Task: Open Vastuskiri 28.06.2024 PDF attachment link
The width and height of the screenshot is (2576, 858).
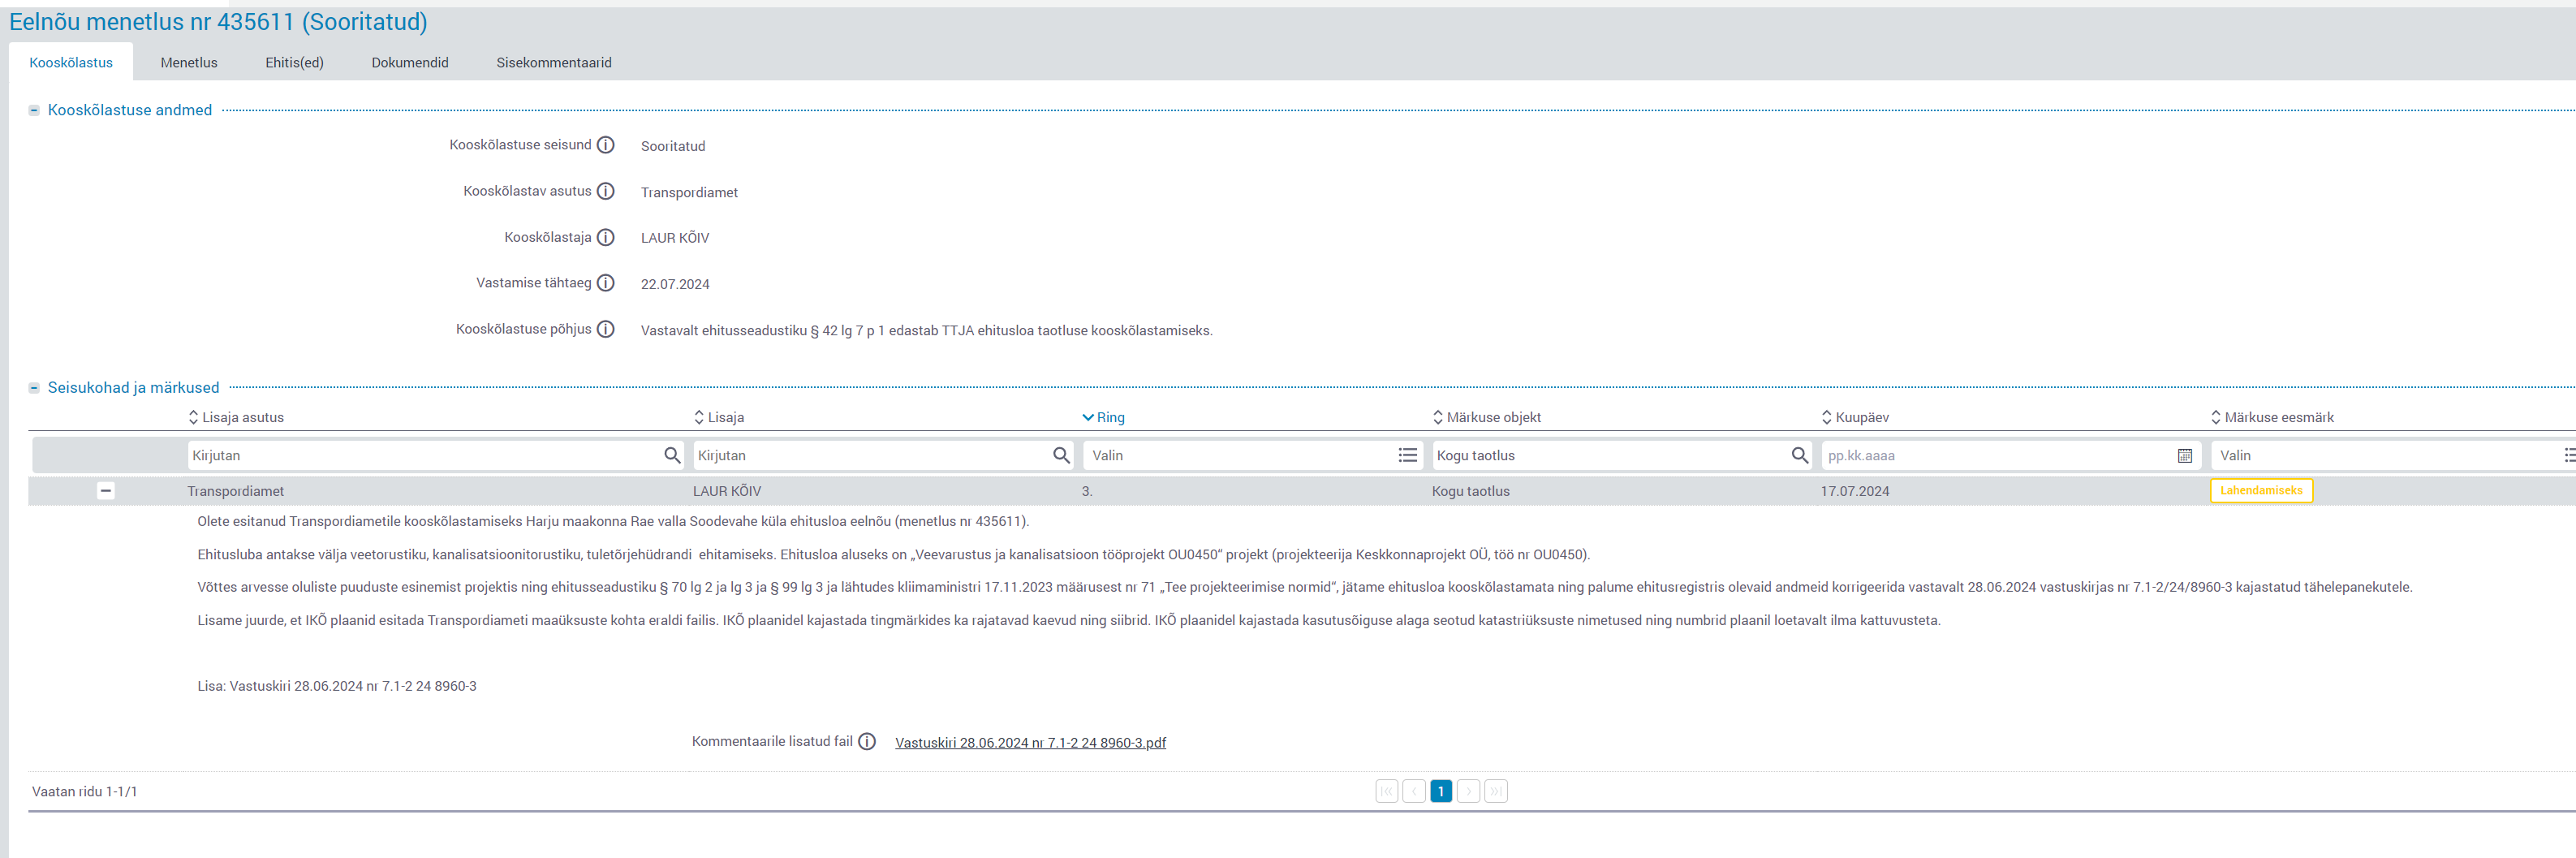Action: (1030, 742)
